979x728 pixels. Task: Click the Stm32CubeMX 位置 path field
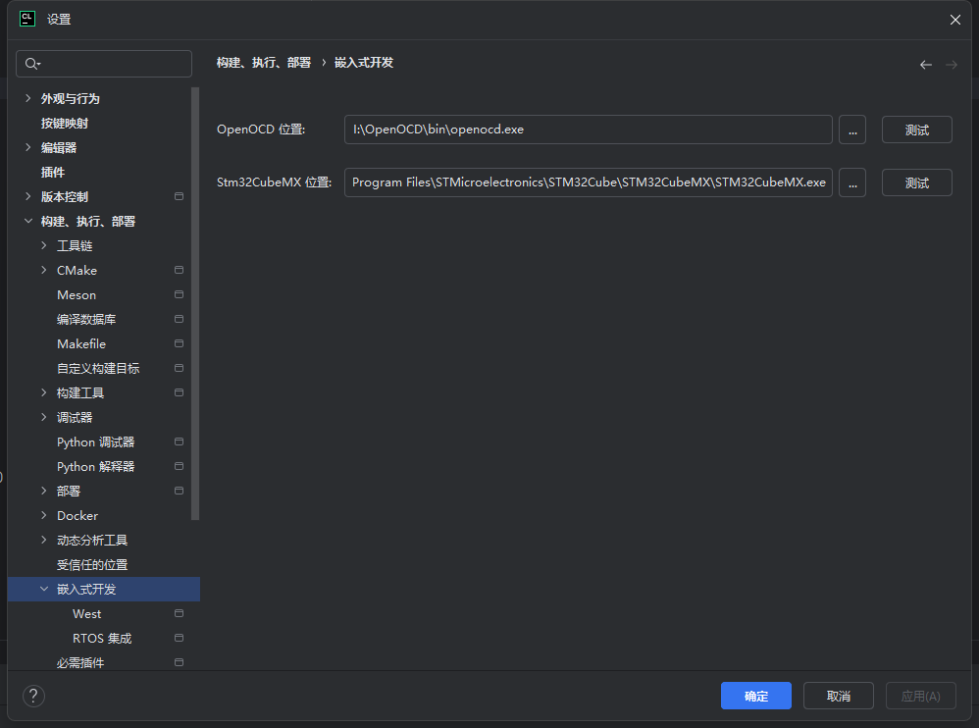589,182
